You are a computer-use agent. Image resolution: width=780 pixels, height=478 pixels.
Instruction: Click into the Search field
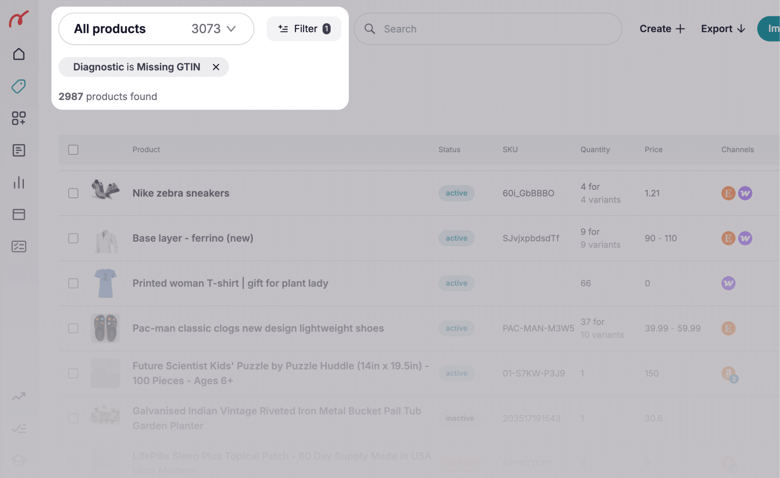click(487, 29)
